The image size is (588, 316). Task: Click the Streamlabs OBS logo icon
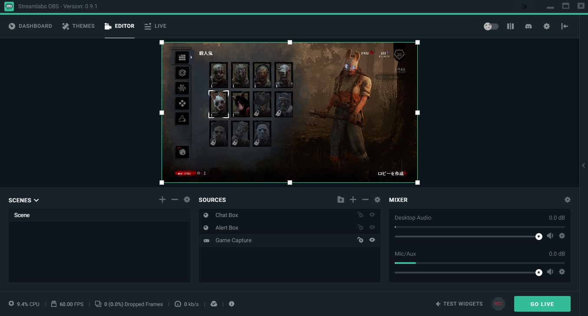9,7
